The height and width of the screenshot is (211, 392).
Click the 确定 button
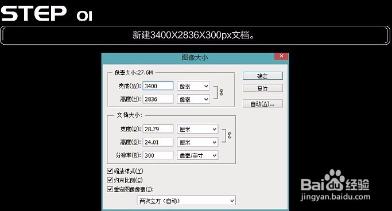262,76
